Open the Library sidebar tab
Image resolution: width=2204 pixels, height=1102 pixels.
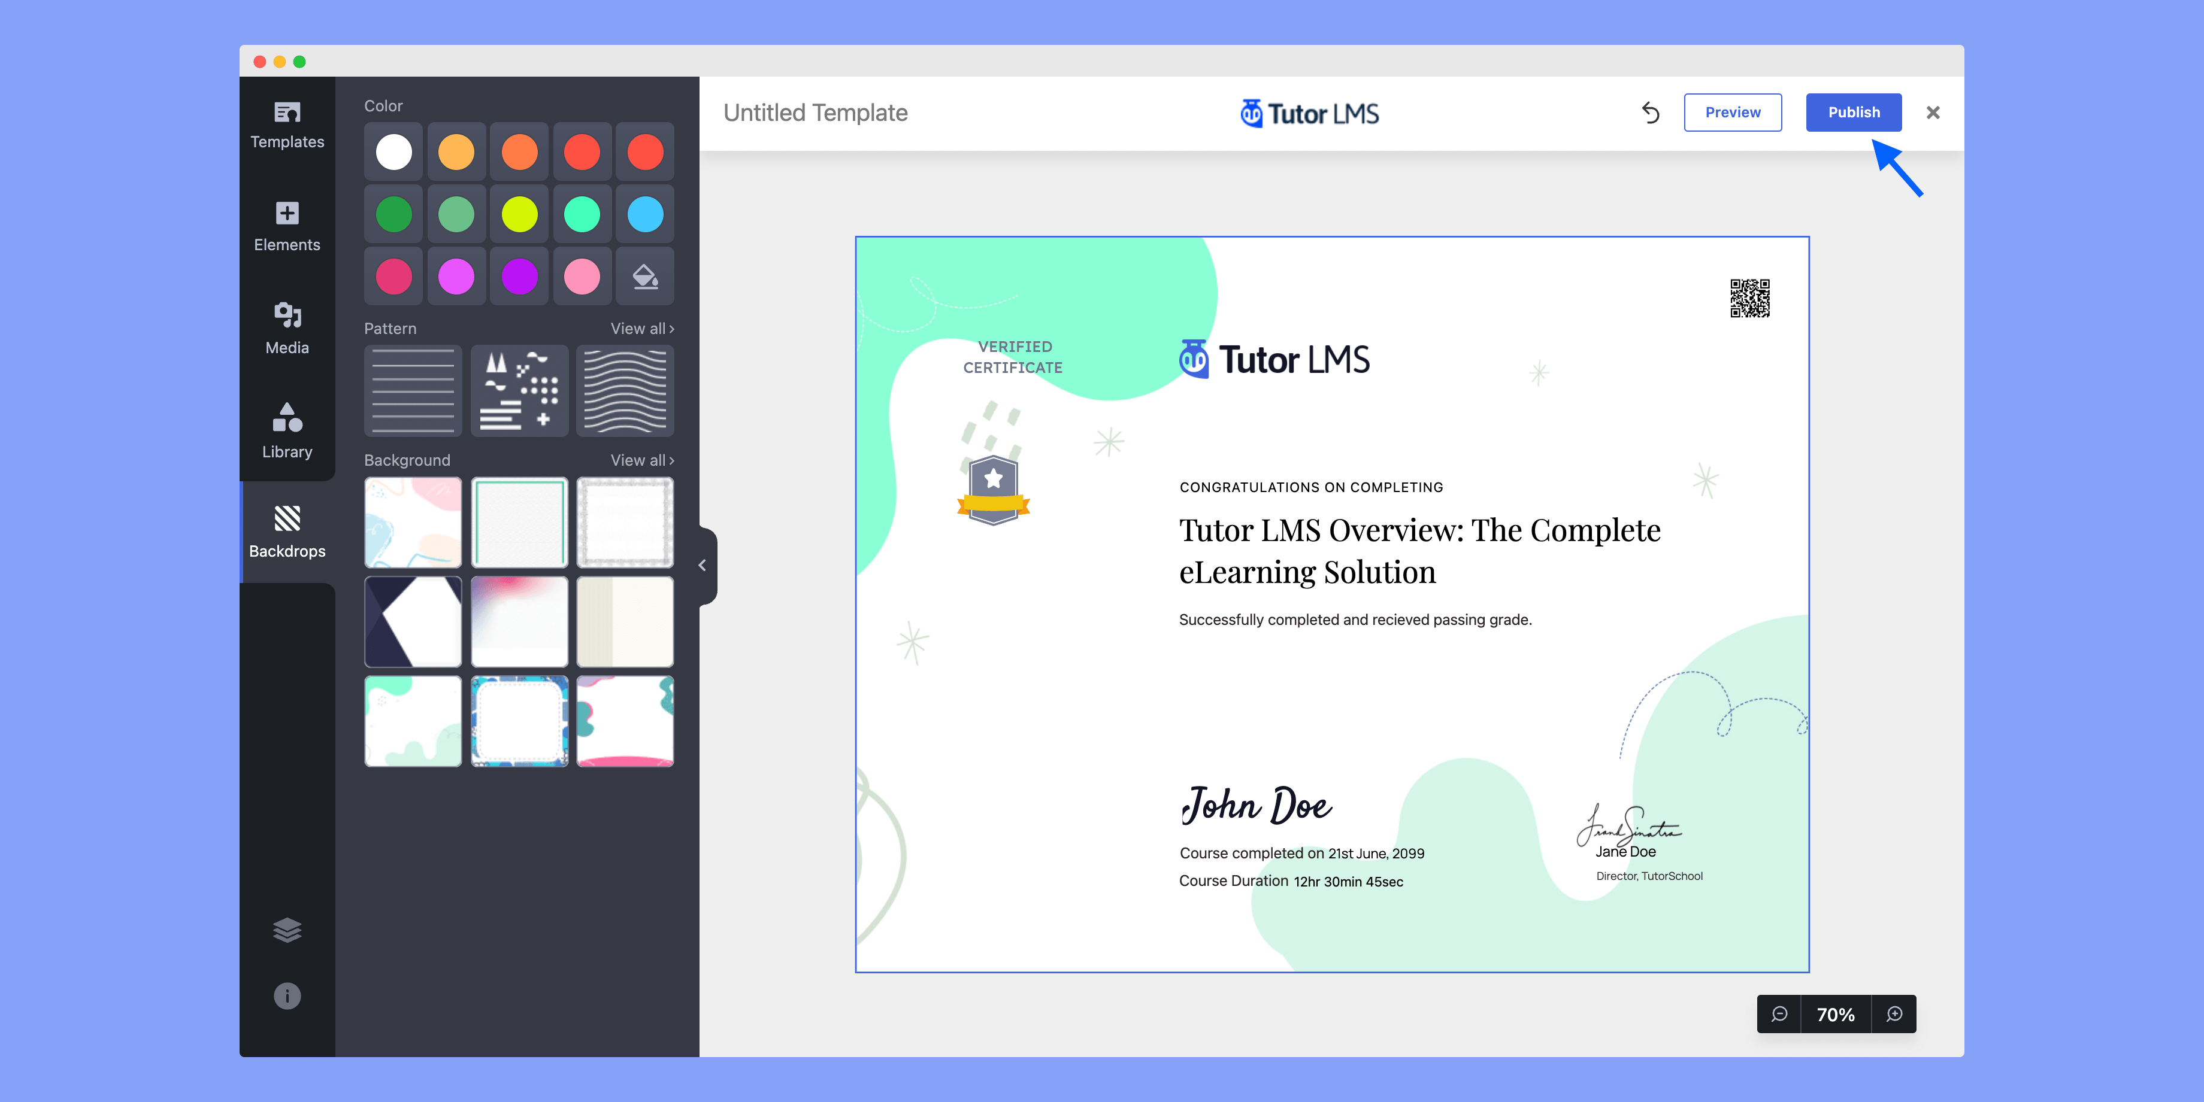[287, 432]
